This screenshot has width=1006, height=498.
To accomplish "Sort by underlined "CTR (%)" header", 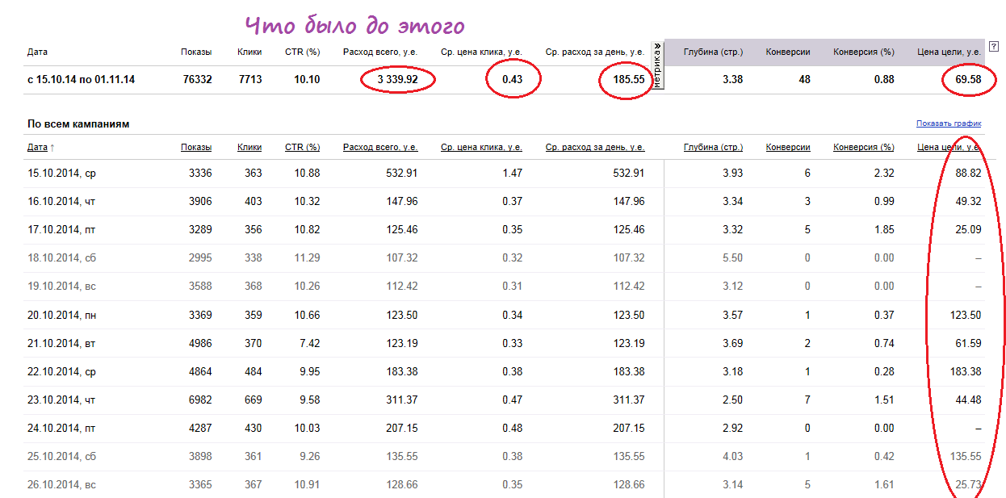I will [x=302, y=148].
